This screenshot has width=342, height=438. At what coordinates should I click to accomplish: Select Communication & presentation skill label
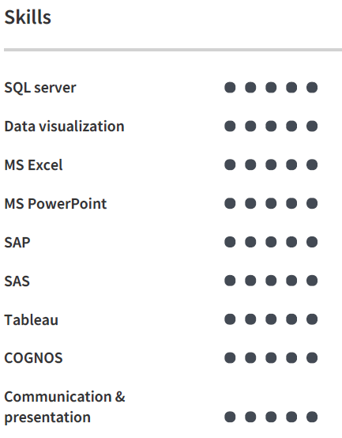65,407
